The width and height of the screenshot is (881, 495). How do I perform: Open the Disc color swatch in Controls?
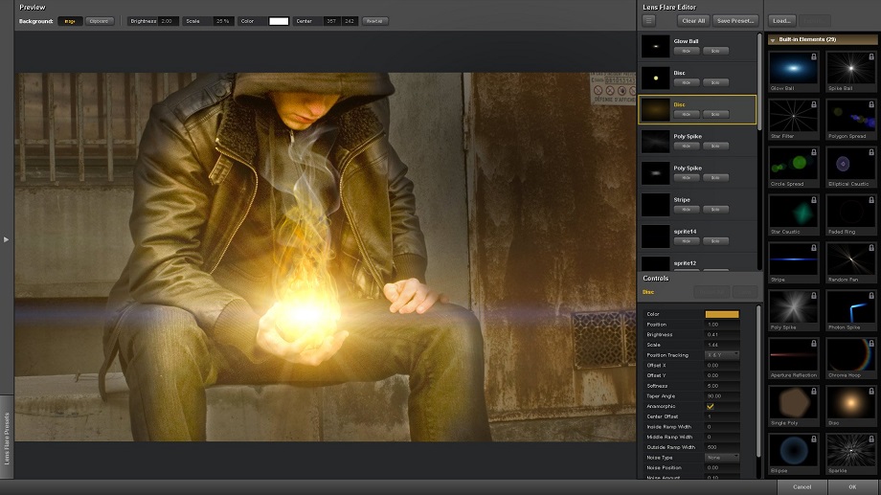click(722, 314)
